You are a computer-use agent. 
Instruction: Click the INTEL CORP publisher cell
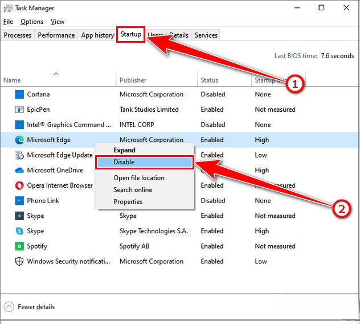coord(137,124)
